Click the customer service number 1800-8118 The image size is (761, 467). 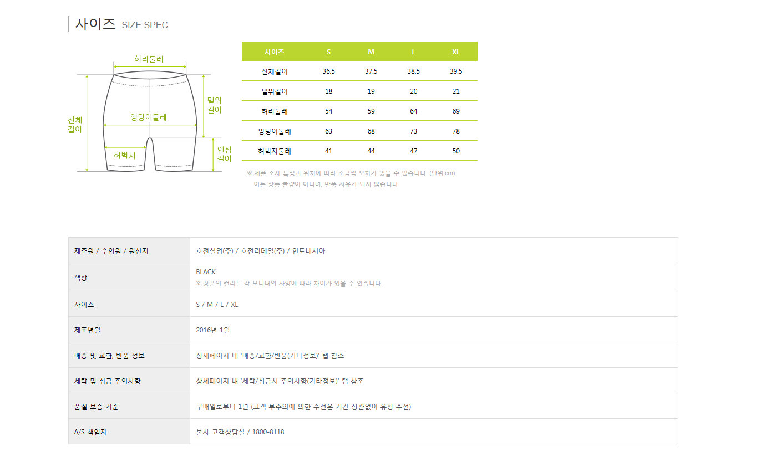click(268, 432)
